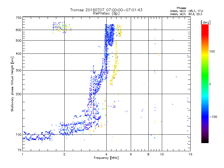This screenshot has width=224, height=168.
Task: Click the 8 MHz frequency tick label
Action: (x=148, y=154)
